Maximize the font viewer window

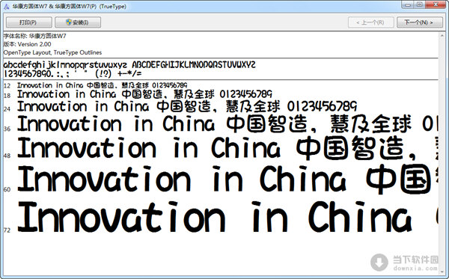tap(420, 4)
